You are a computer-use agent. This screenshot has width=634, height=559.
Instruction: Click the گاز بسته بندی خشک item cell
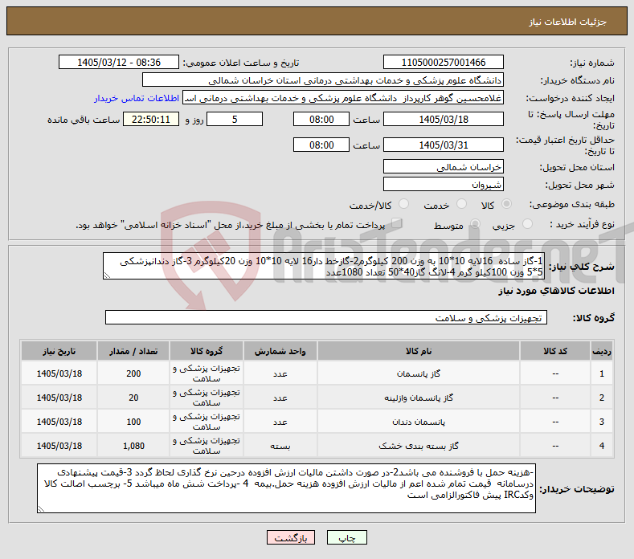(x=419, y=446)
